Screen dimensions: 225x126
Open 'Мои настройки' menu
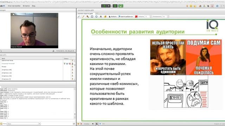tap(14, 6)
